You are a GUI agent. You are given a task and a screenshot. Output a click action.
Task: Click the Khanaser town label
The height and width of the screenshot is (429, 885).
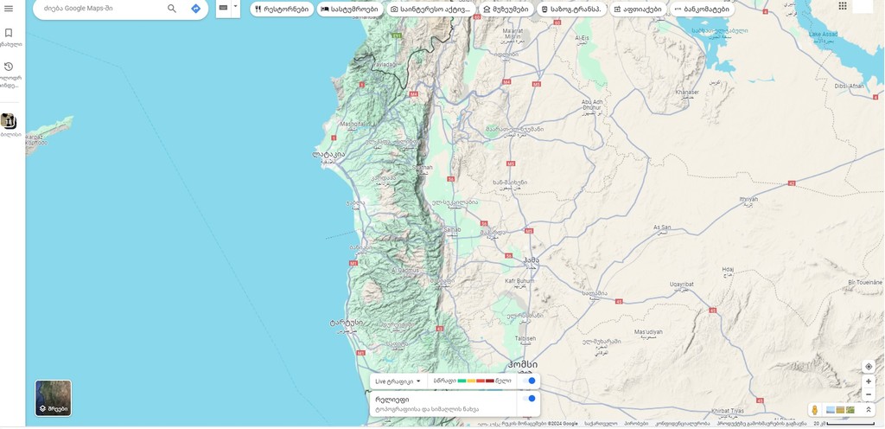coord(687,92)
